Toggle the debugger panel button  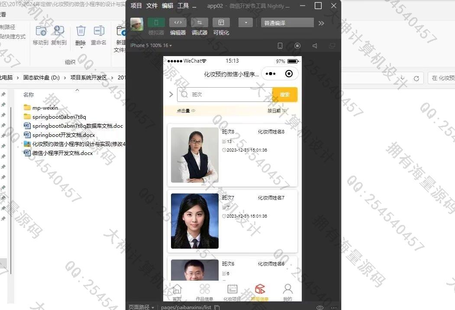200,22
